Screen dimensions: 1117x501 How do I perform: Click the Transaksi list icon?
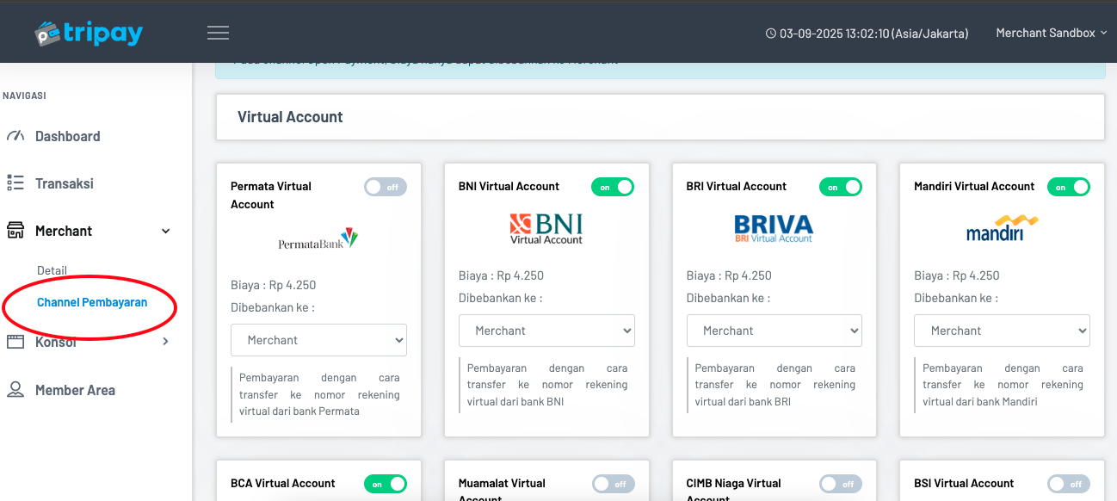click(x=15, y=183)
